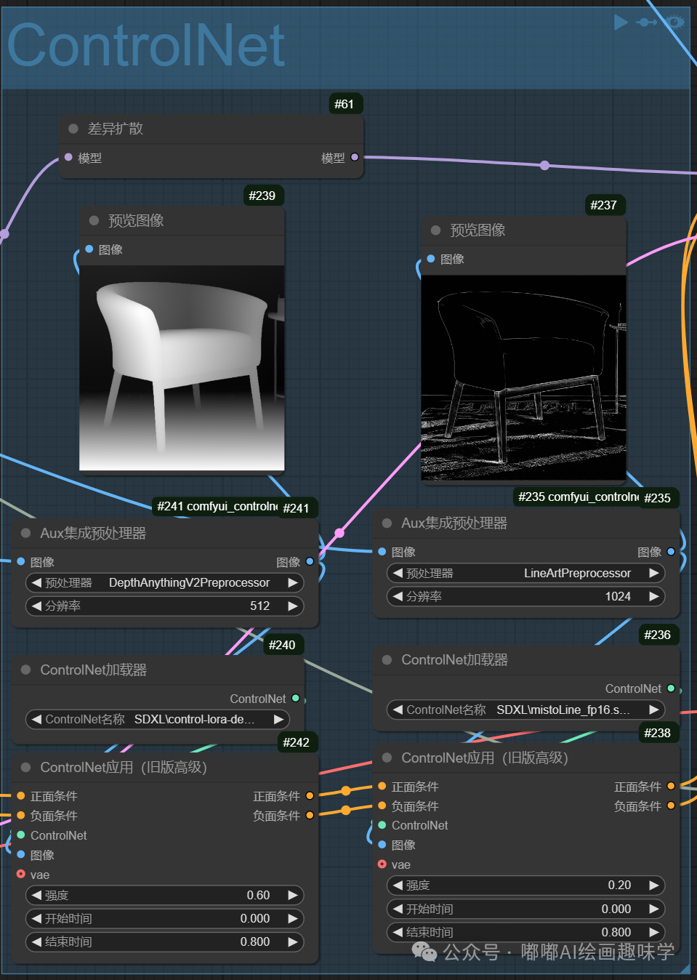Queue the ControlNet group with the play icon

[621, 23]
